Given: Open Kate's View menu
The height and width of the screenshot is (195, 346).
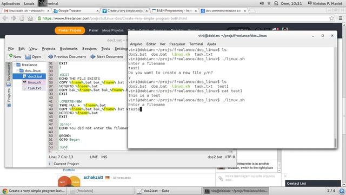Looking at the screenshot, I should coord(34,48).
